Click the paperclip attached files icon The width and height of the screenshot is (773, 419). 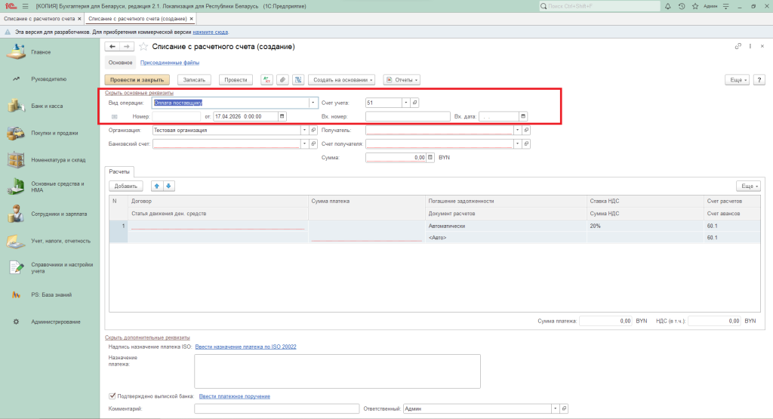click(282, 79)
